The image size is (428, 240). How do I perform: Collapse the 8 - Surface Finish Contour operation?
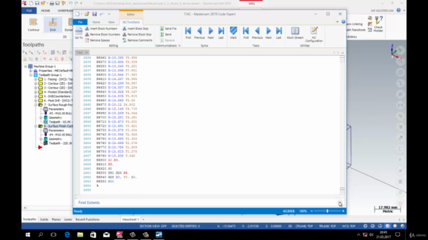click(x=35, y=126)
